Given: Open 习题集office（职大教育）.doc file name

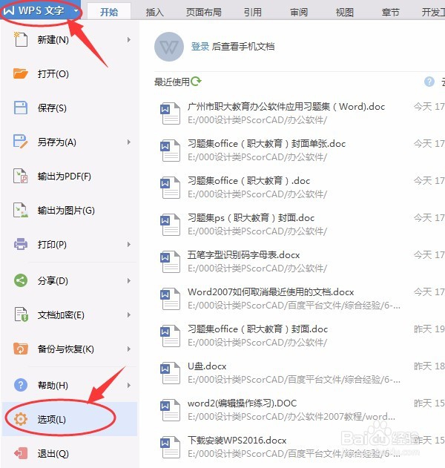Looking at the screenshot, I should click(x=249, y=180).
